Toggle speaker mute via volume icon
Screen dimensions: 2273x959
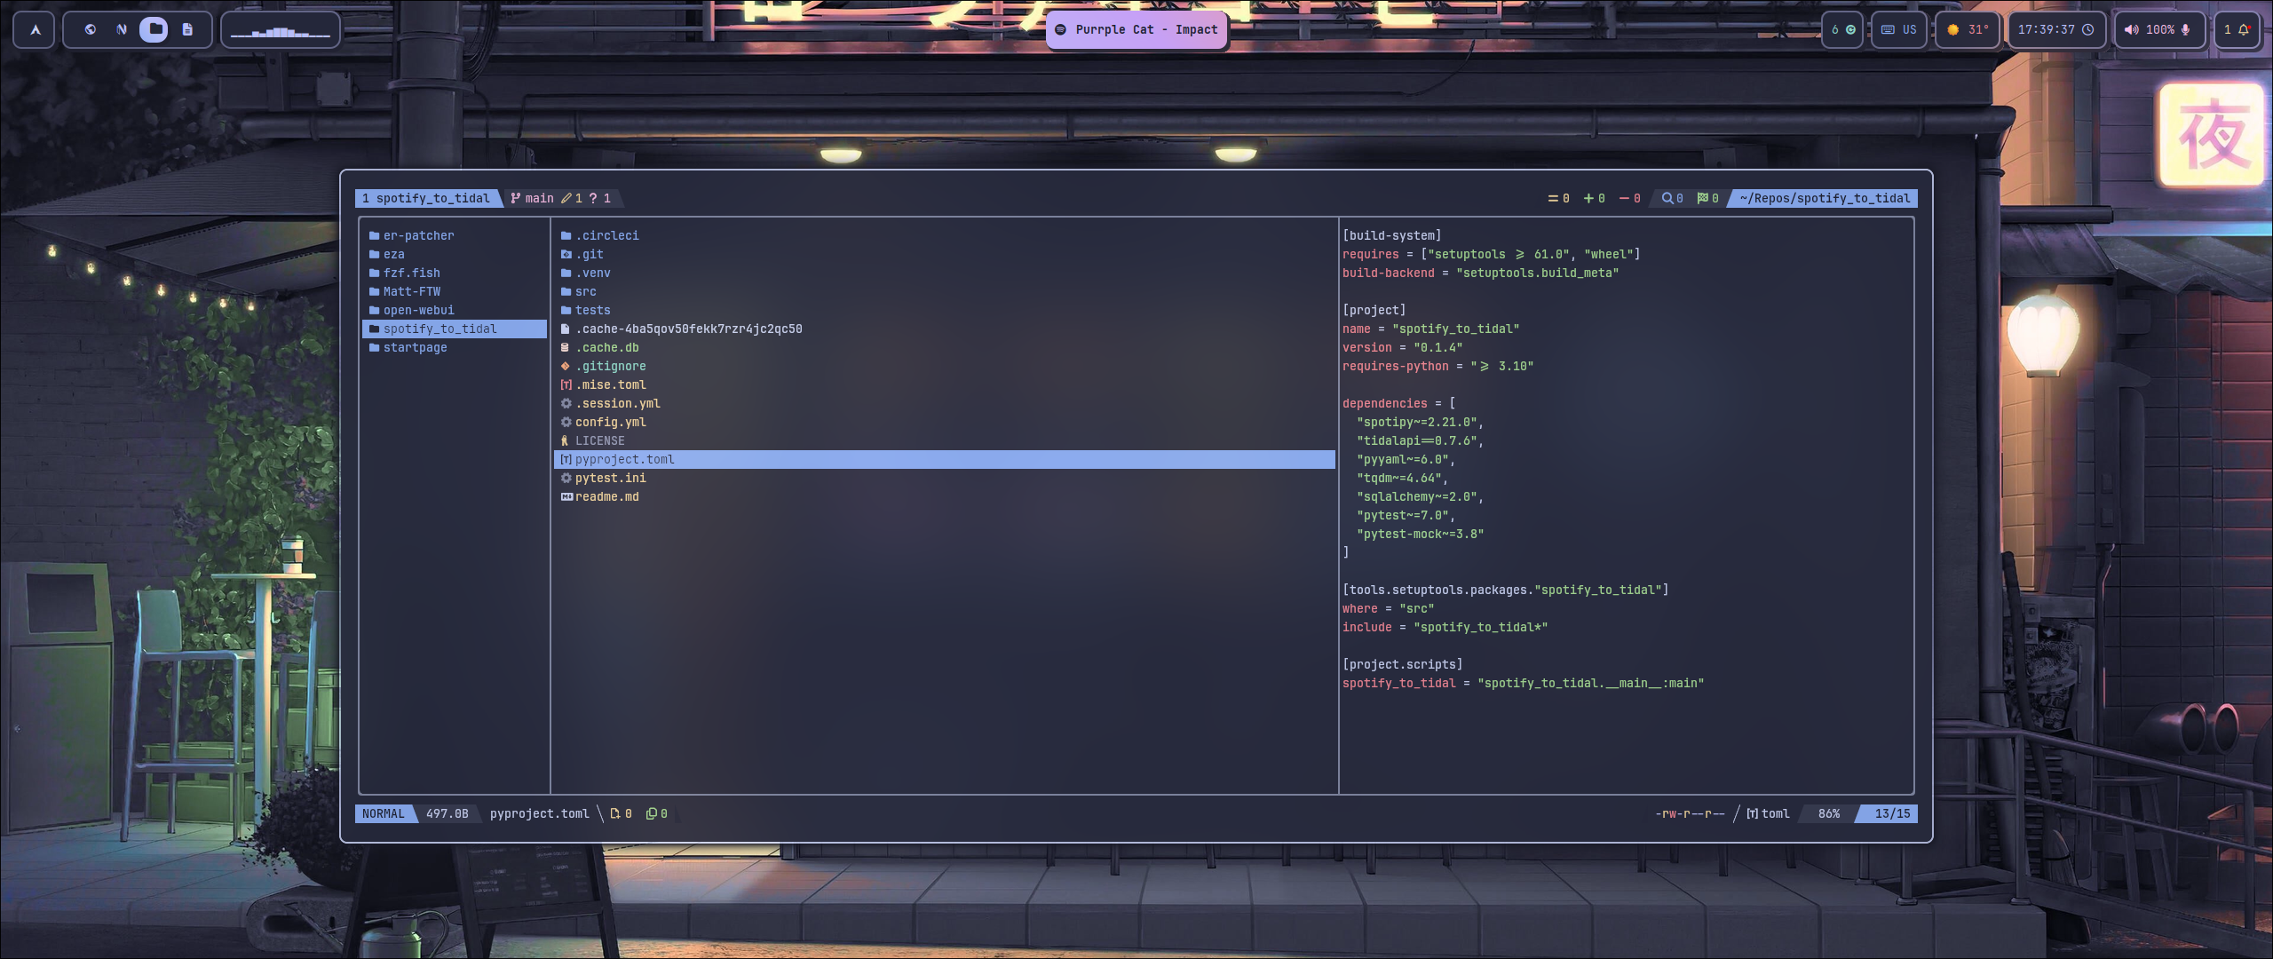point(2131,29)
